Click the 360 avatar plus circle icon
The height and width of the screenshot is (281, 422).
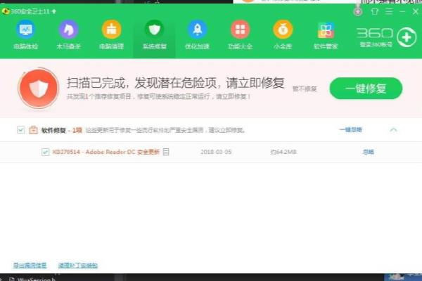tap(407, 37)
